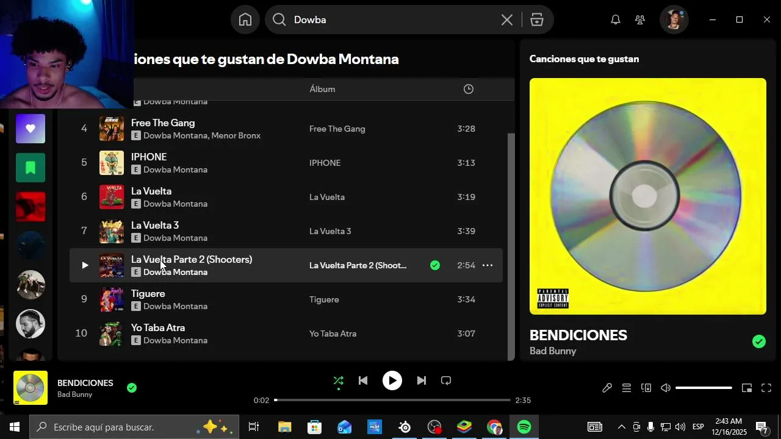The width and height of the screenshot is (781, 439).
Task: Open Yo Taba Atra album link
Action: [333, 334]
